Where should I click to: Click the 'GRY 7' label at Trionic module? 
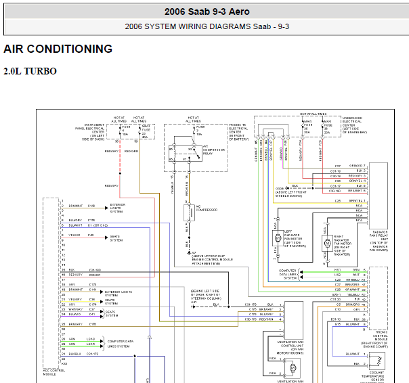click(x=359, y=309)
